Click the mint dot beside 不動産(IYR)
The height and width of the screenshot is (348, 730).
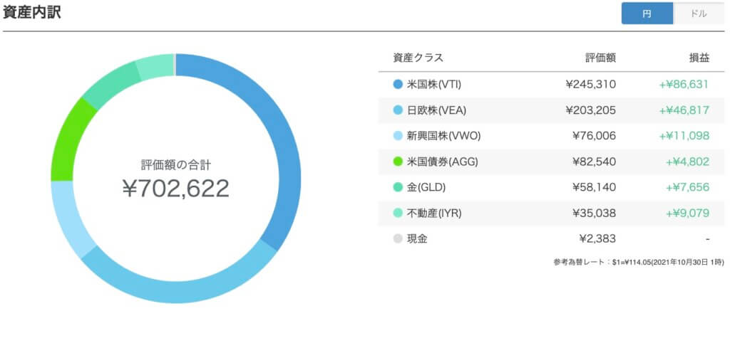[x=399, y=213]
